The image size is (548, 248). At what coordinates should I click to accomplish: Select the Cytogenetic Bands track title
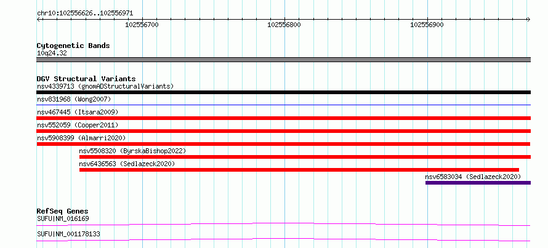tap(73, 46)
